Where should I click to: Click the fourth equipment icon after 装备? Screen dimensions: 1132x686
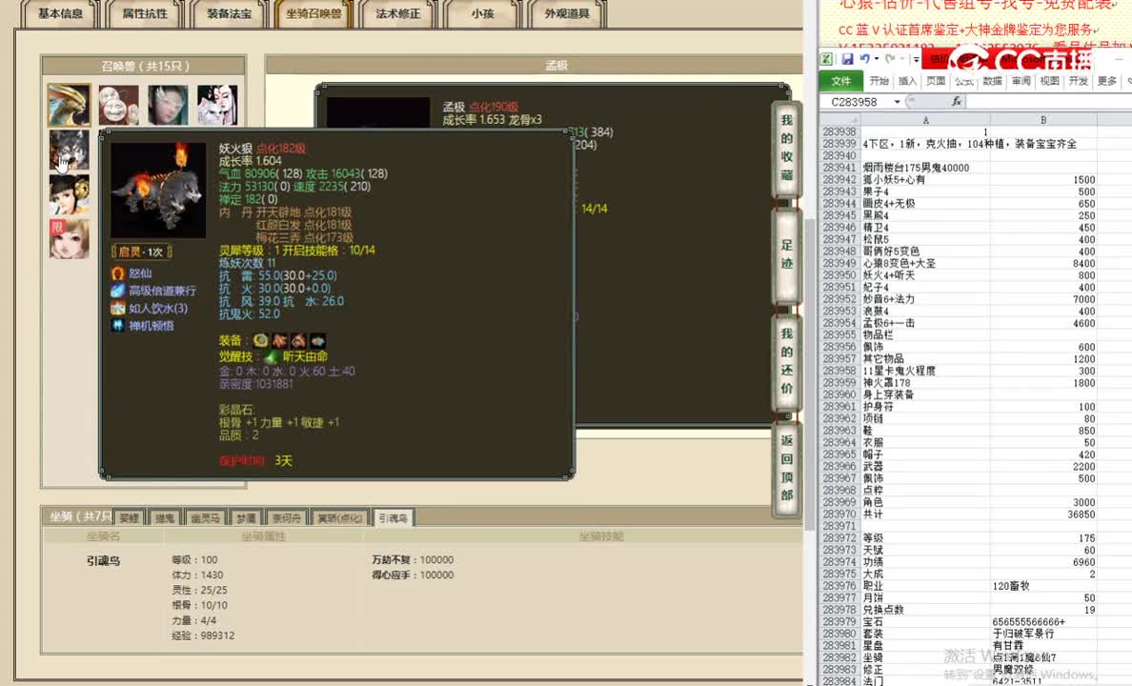point(317,340)
